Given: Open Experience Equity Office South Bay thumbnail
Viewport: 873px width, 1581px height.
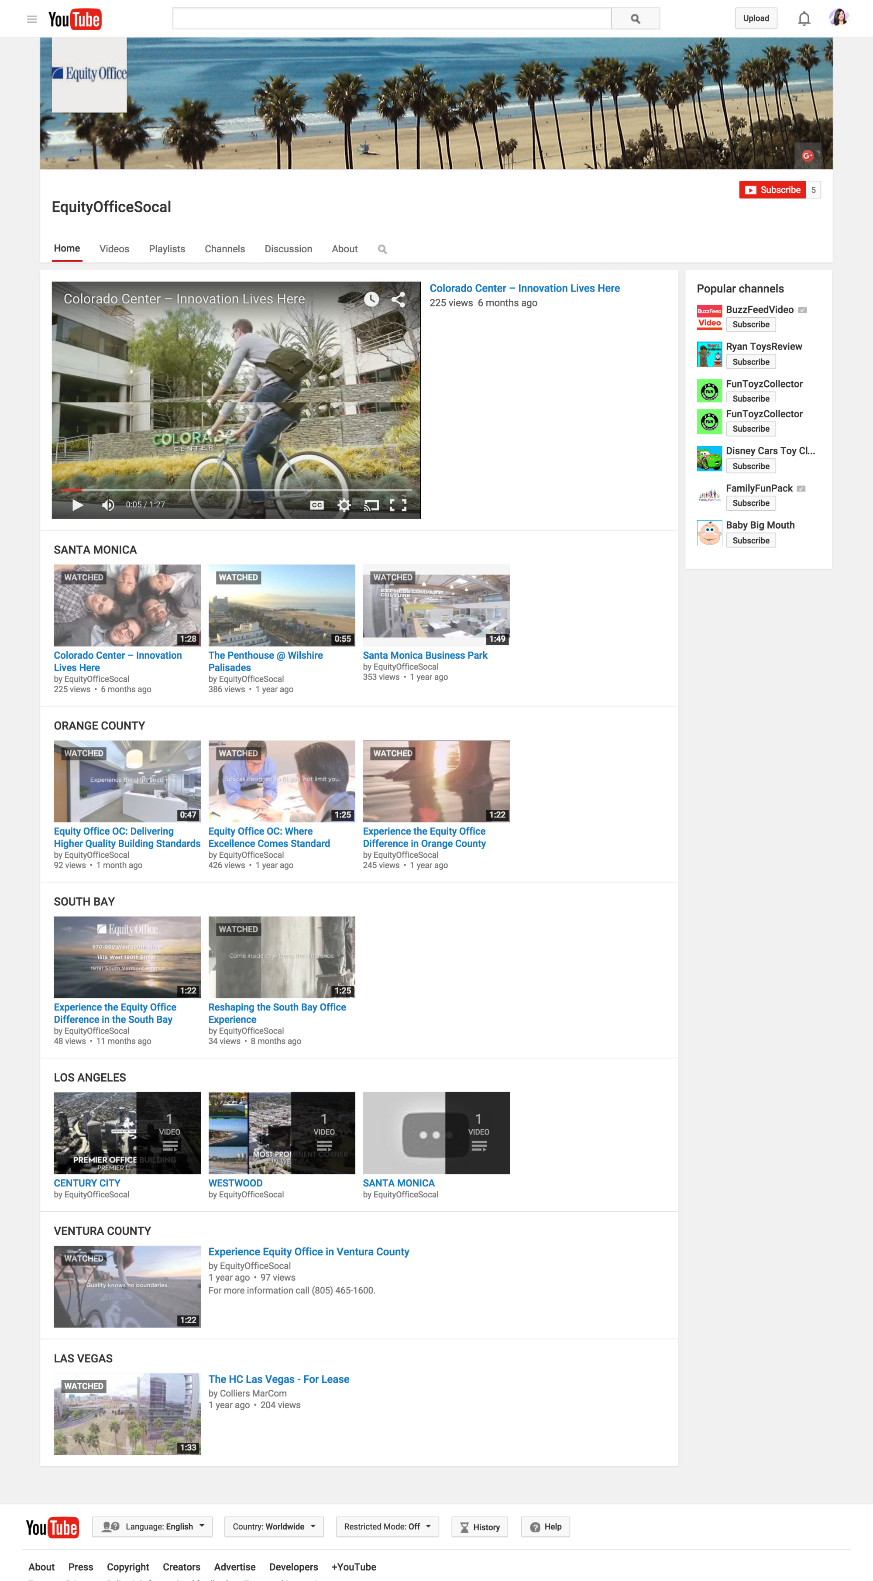Looking at the screenshot, I should 127,957.
